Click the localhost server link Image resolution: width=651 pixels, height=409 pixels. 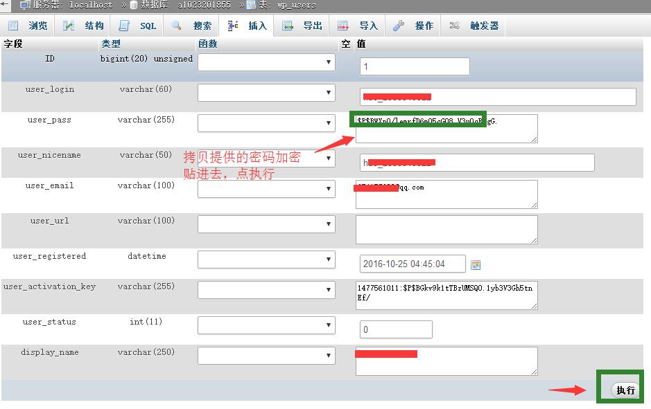91,5
